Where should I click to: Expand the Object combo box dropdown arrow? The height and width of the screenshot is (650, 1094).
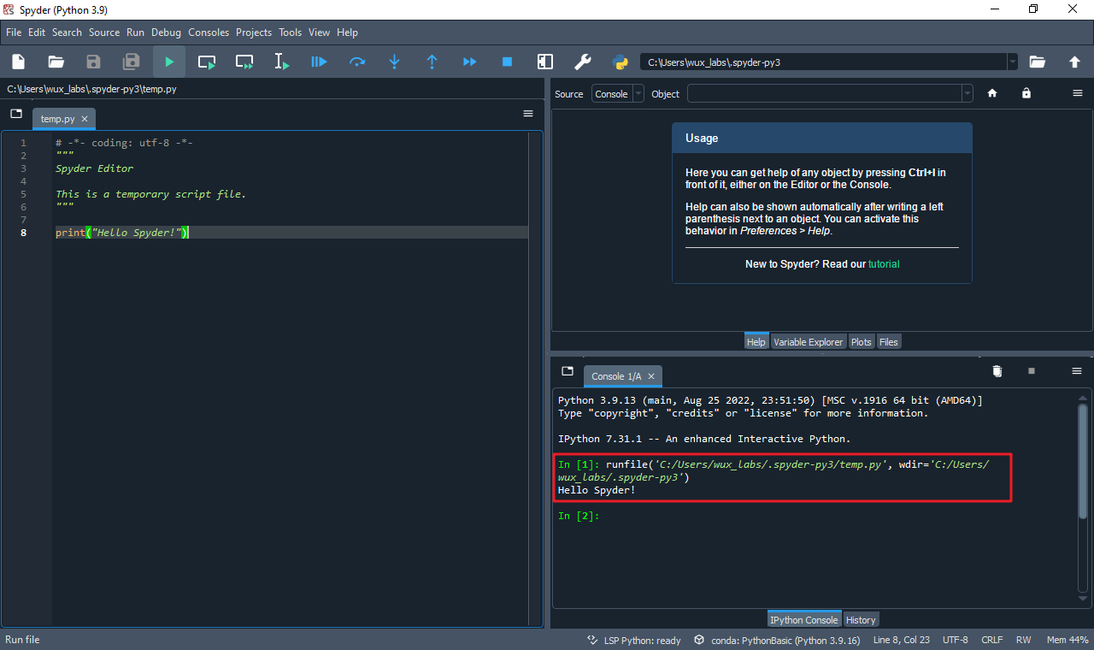(x=968, y=94)
